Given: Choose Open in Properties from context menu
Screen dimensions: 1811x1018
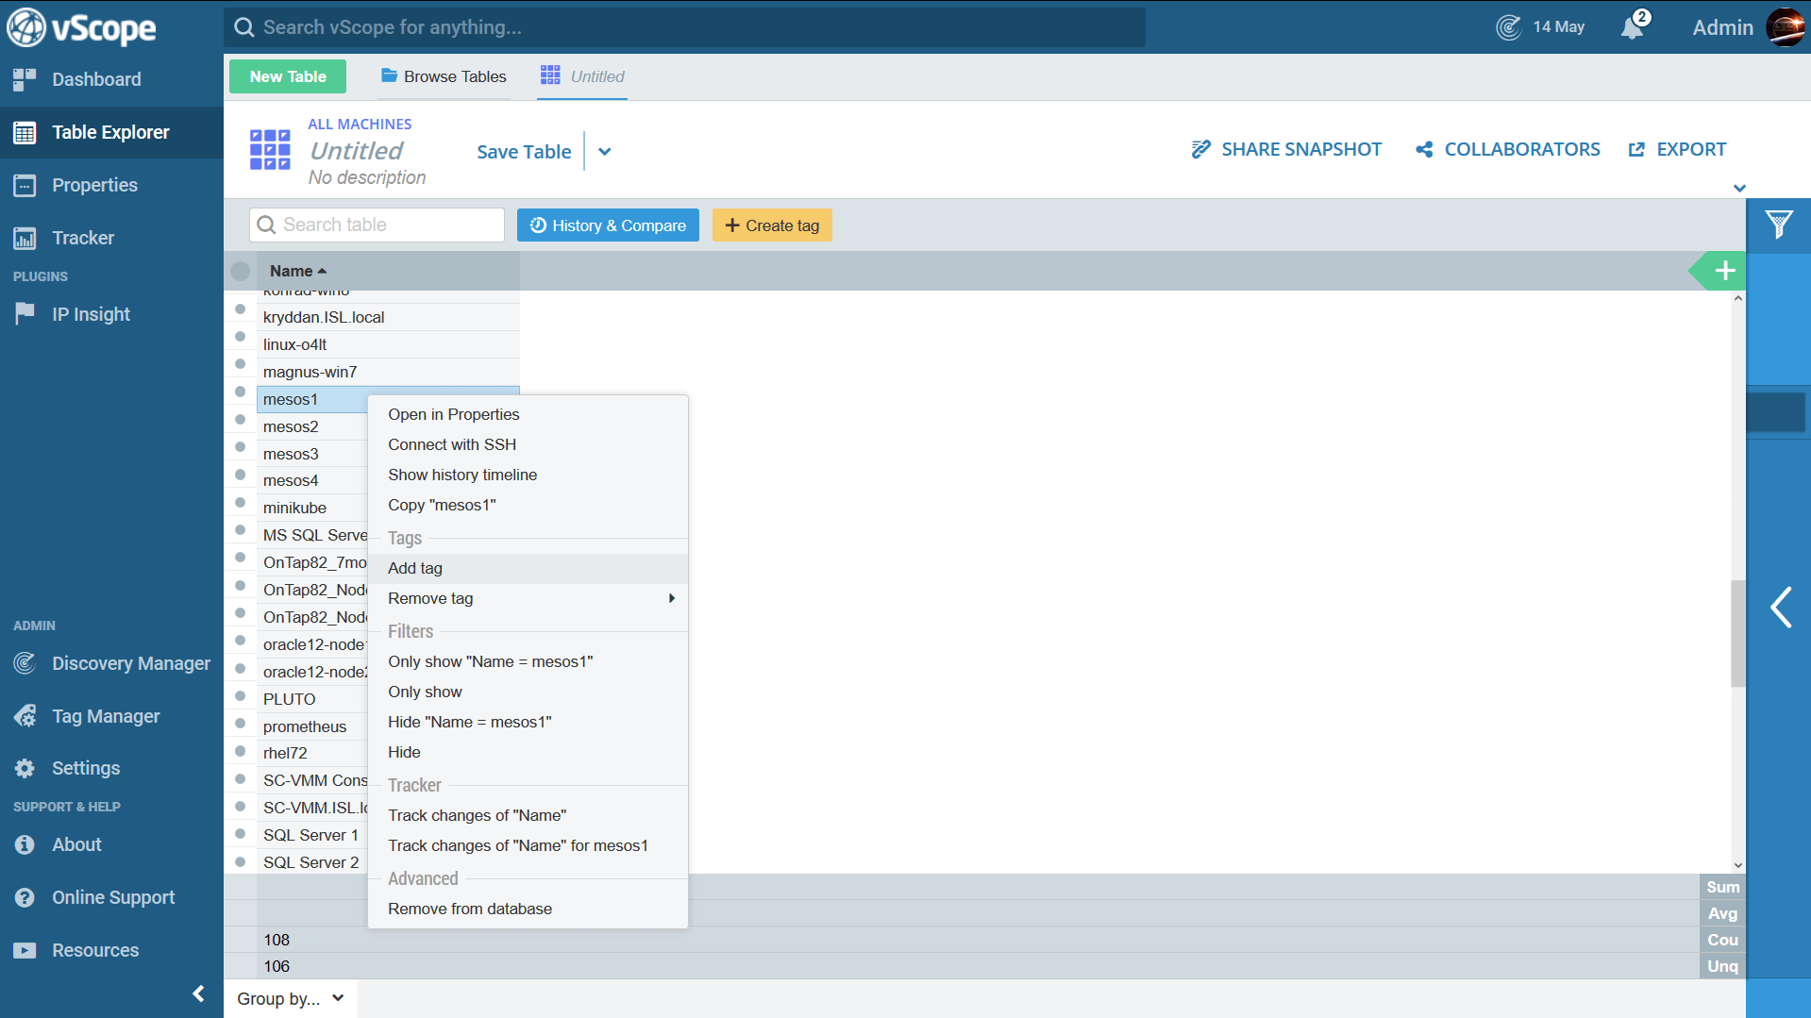Looking at the screenshot, I should pyautogui.click(x=528, y=414).
